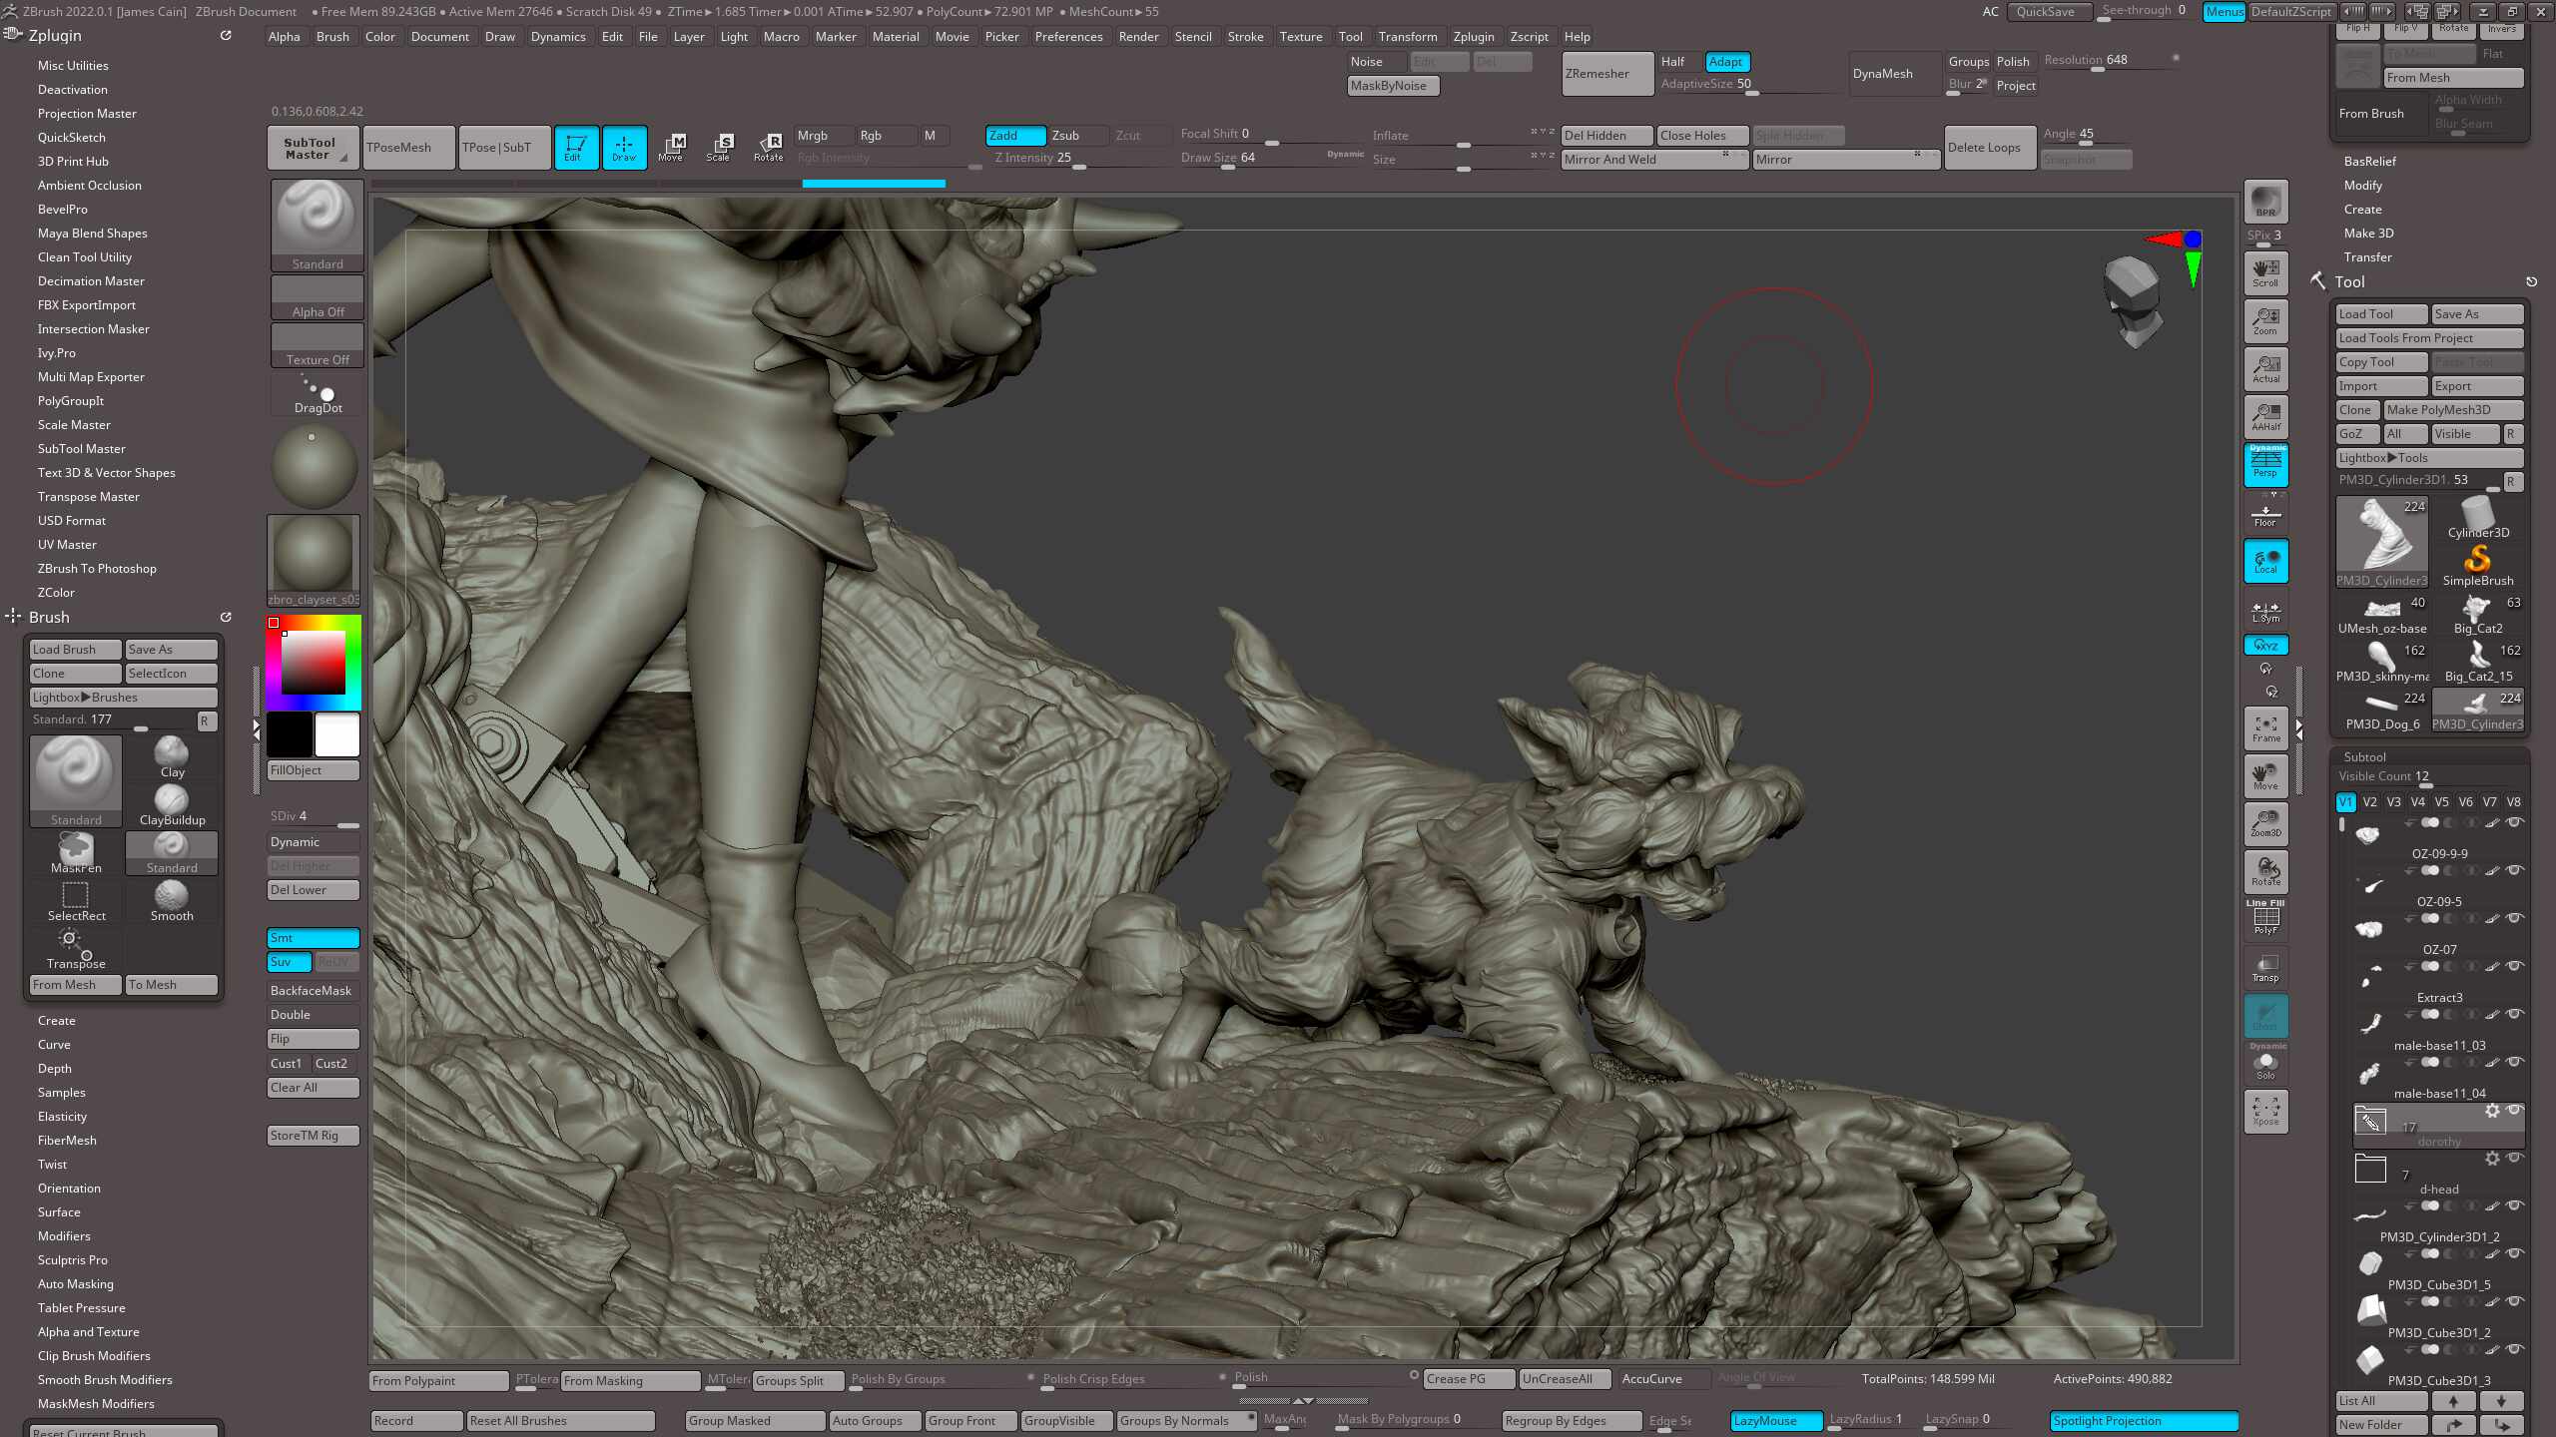This screenshot has height=1437, width=2556.
Task: Click the Make PolyMesh3D button
Action: point(2453,409)
